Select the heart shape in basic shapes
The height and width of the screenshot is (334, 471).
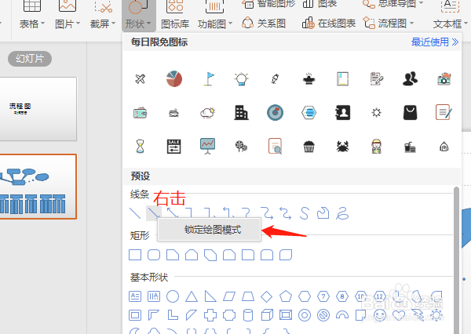[399, 315]
